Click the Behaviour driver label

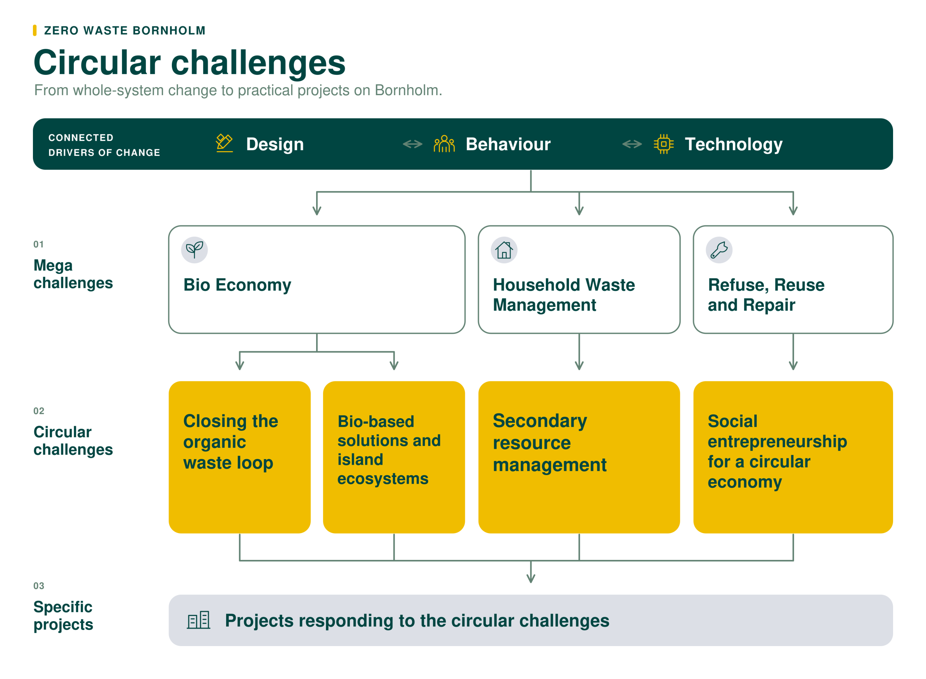(x=508, y=144)
